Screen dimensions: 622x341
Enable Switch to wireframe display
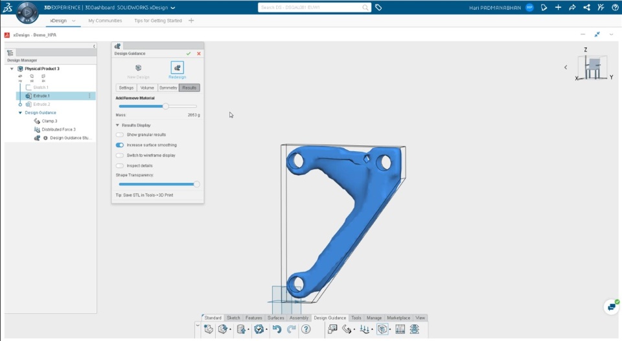pyautogui.click(x=119, y=155)
